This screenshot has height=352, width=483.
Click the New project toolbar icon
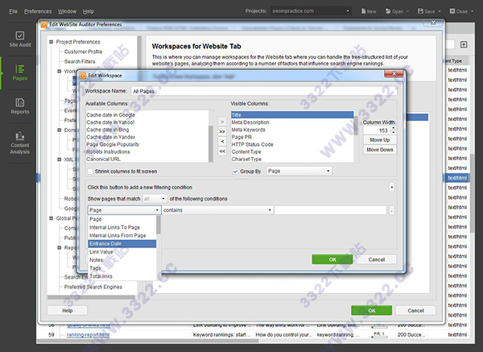(366, 12)
